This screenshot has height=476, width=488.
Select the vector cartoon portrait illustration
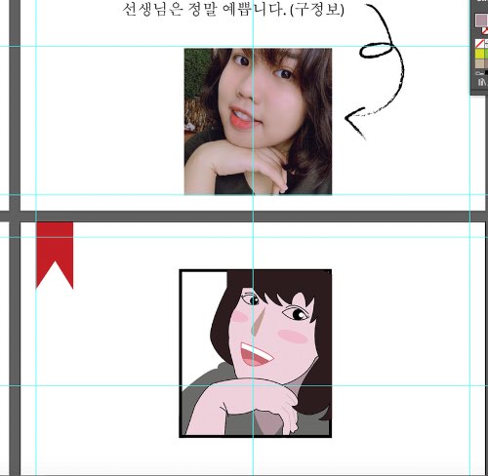(x=256, y=353)
